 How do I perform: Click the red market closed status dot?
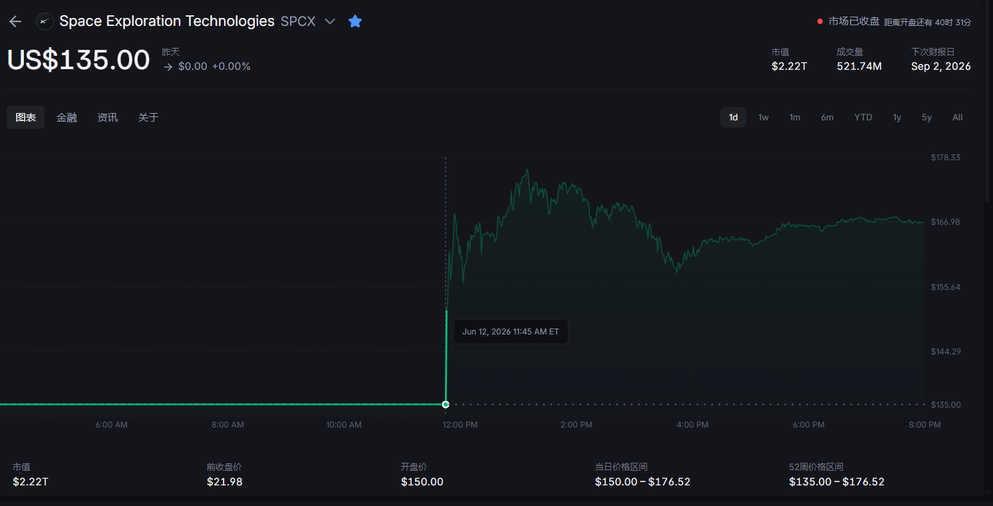[x=820, y=21]
